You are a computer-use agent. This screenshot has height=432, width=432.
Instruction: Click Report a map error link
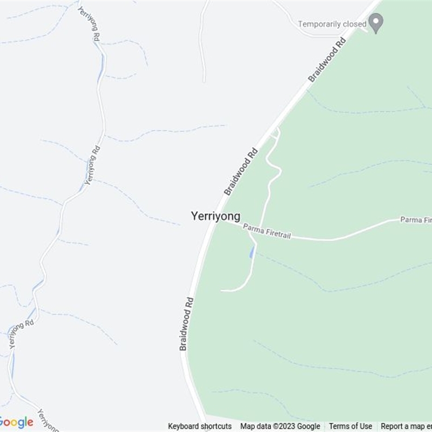[x=407, y=426]
